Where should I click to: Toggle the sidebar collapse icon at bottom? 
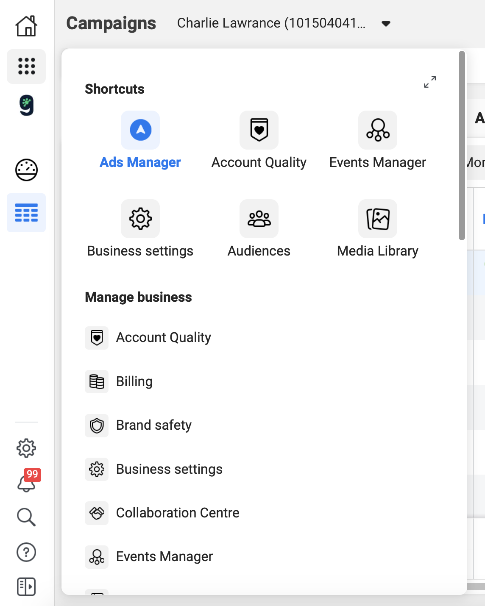(26, 587)
